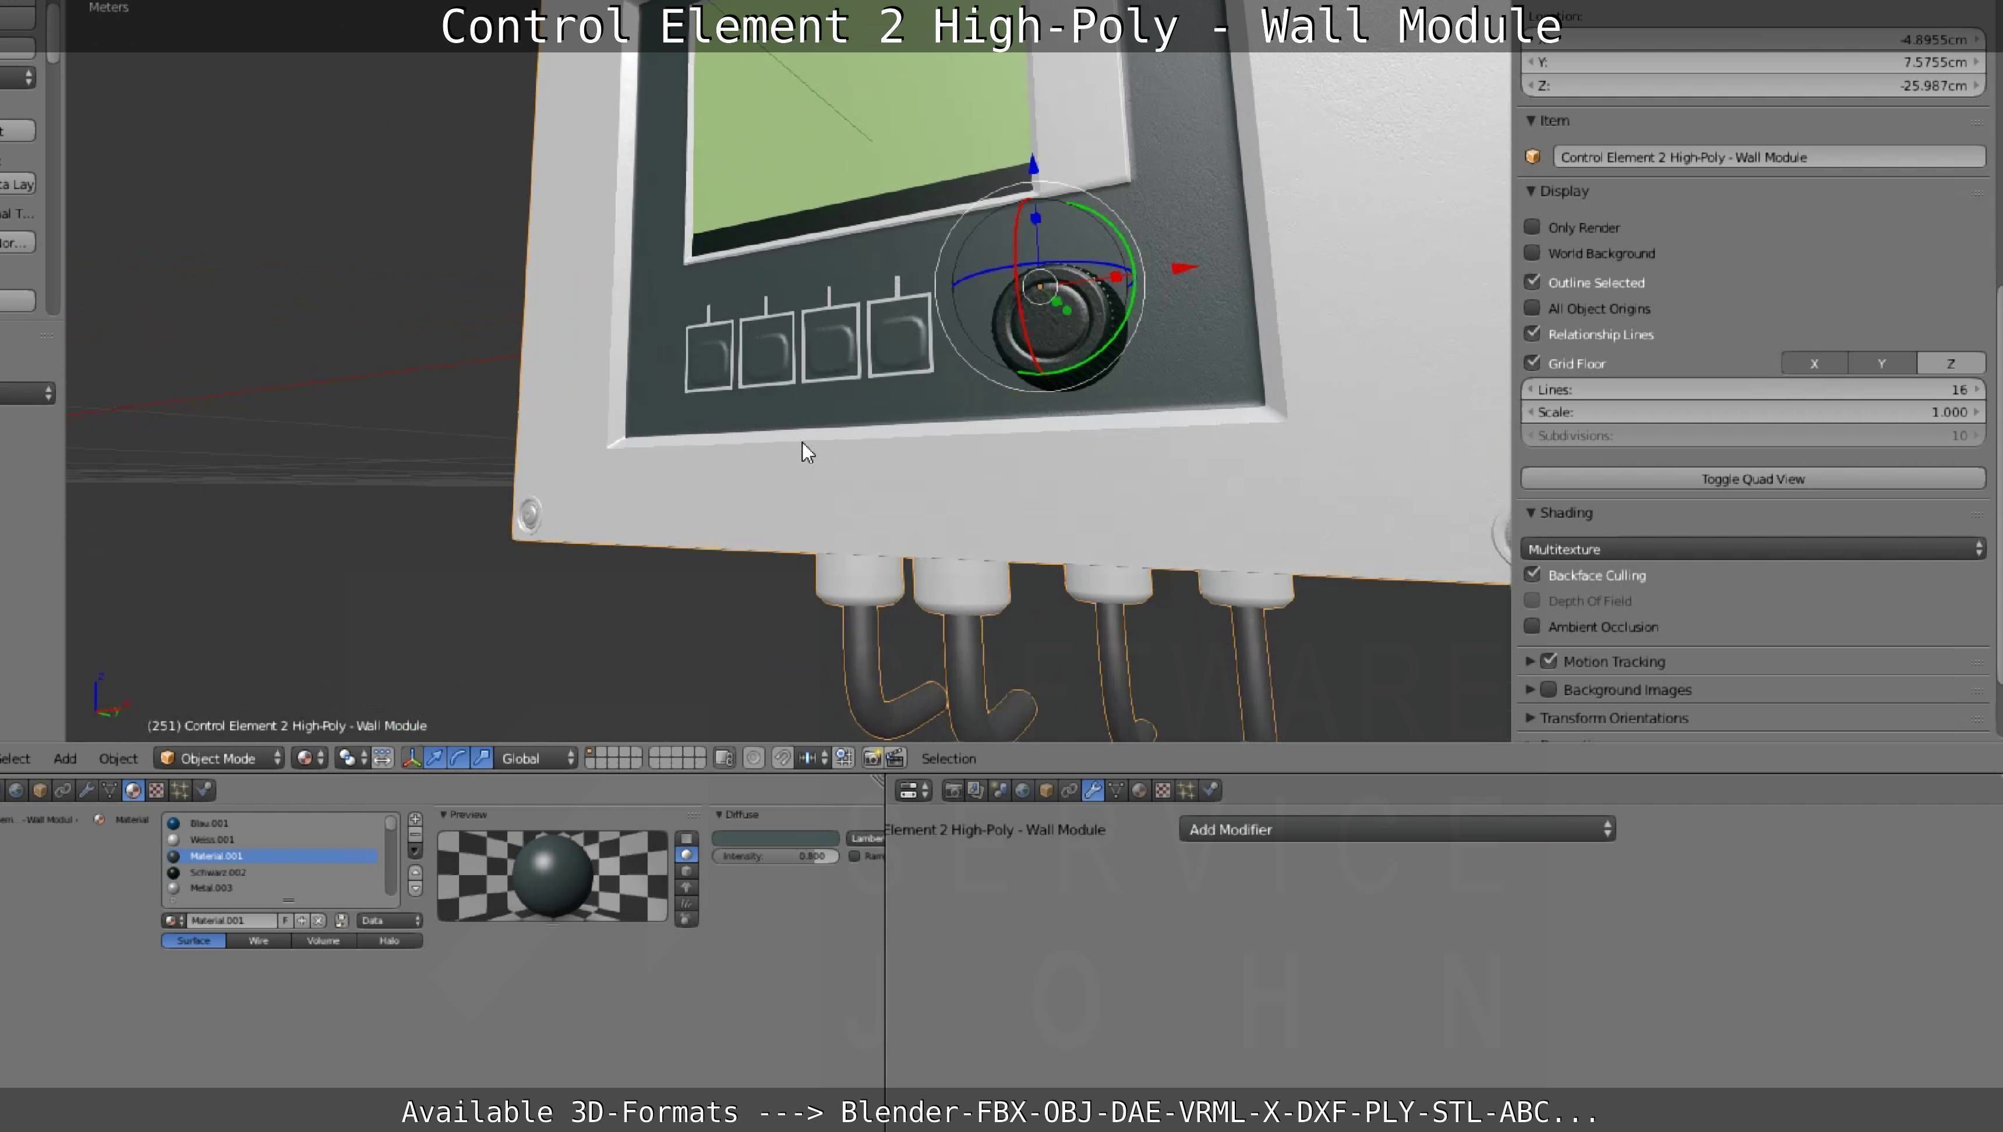
Task: Open Texture tab in left properties editor
Action: point(156,791)
